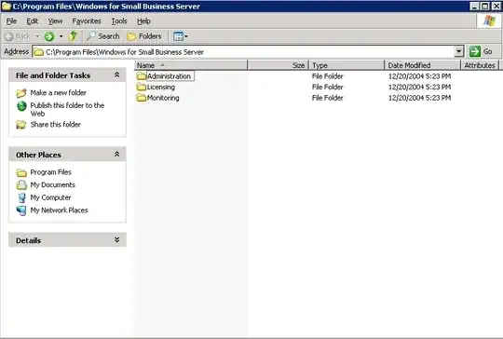Toggle the Folders pane
Screen dimensions: 503x339
(144, 36)
